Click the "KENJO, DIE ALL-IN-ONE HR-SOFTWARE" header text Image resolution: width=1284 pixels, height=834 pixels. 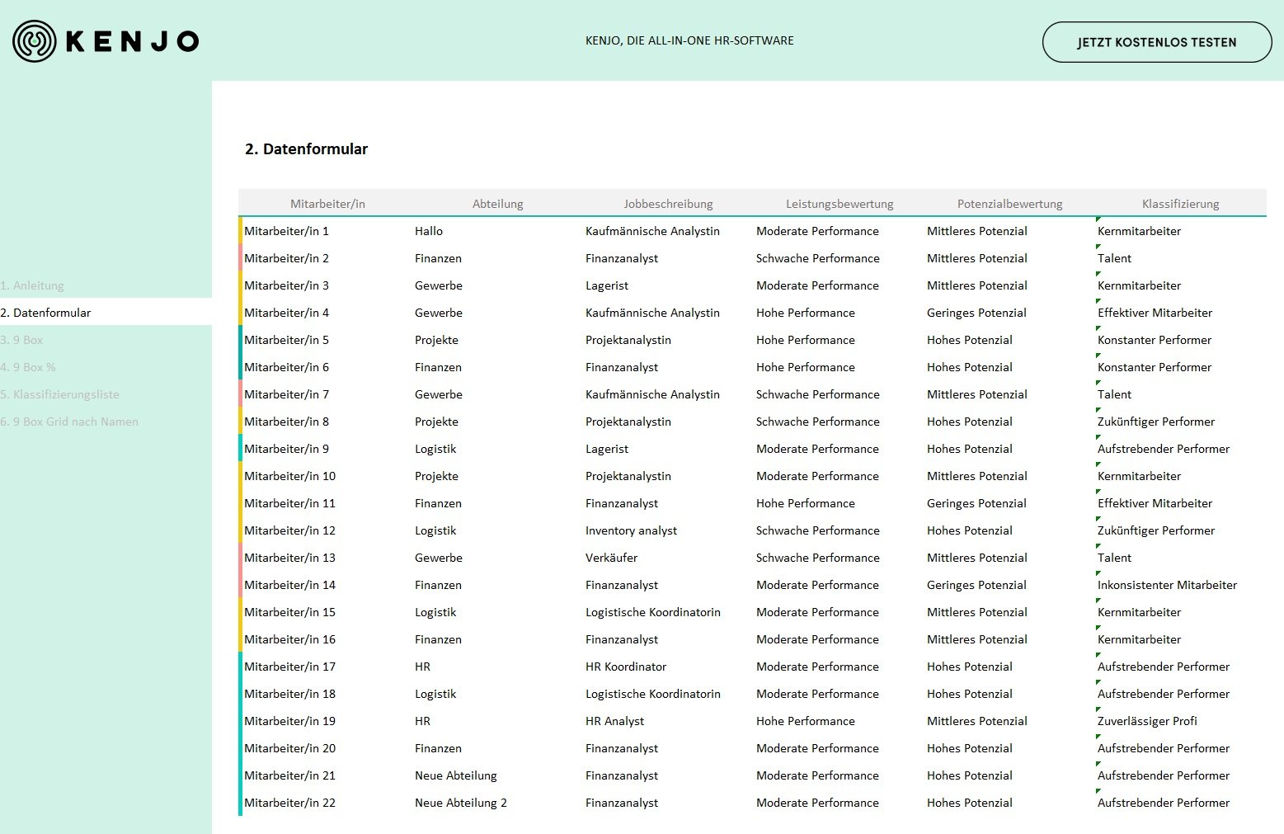(x=689, y=40)
